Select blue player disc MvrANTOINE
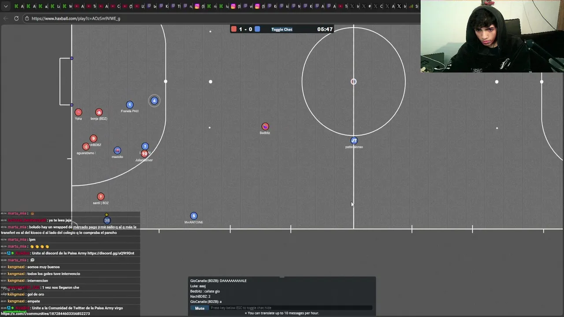This screenshot has width=564, height=317. (x=193, y=216)
